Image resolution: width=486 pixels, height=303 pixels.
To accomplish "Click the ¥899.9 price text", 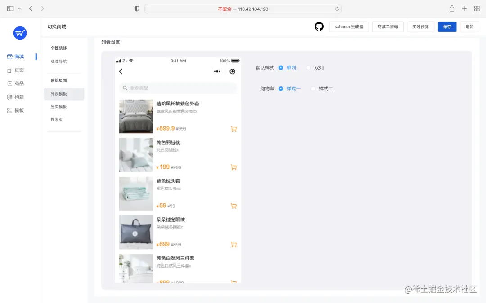I will (x=166, y=128).
